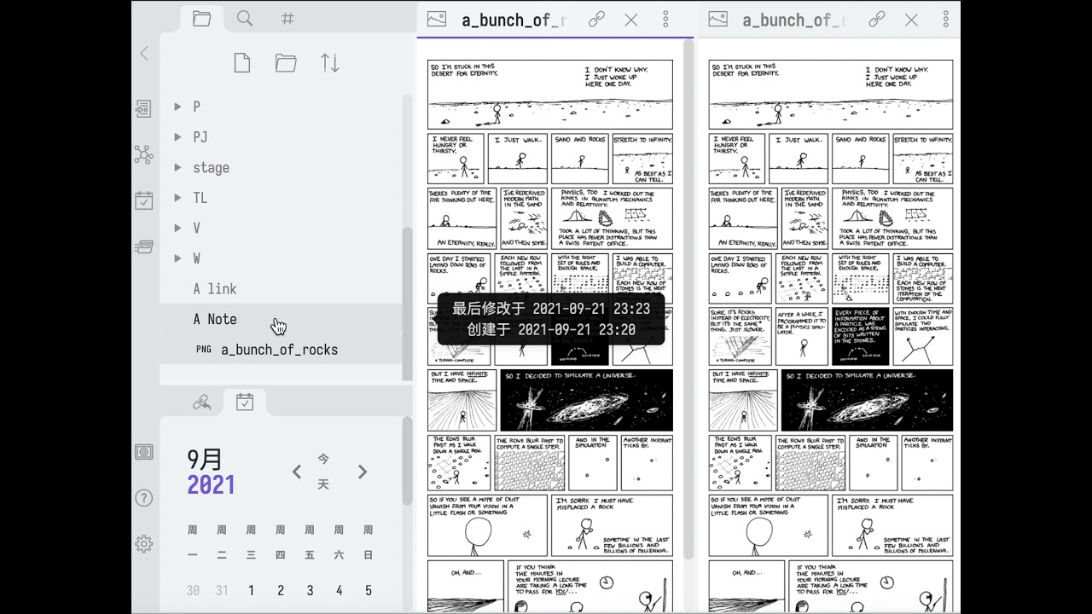Close the second a_bunch_of_rocks pane
1092x614 pixels.
click(x=911, y=20)
